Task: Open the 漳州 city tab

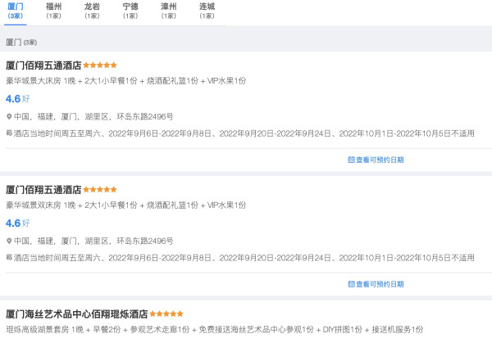Action: pos(168,11)
